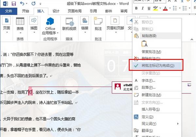Click the highlighted commented word 灯
Viewport: 196px width, 137px height.
click(x=30, y=92)
